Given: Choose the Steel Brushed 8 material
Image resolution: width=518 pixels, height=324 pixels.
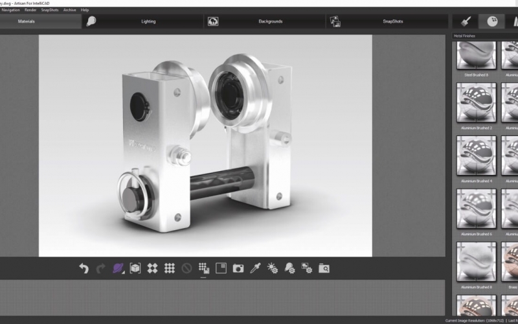Looking at the screenshot, I should [477, 56].
